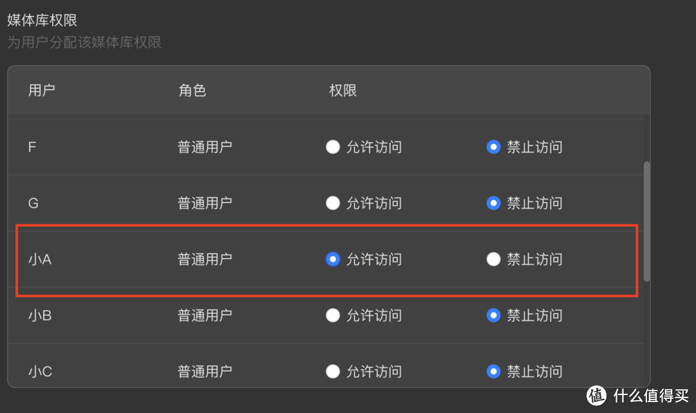
Task: Select 禁止访问 radio for user 小A
Action: 493,259
